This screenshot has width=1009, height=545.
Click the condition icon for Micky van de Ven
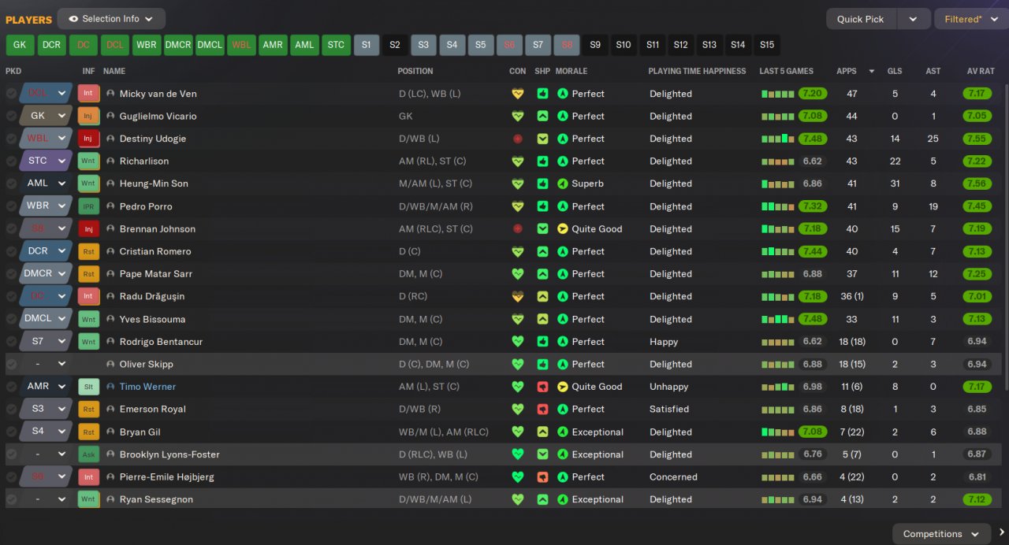coord(518,93)
